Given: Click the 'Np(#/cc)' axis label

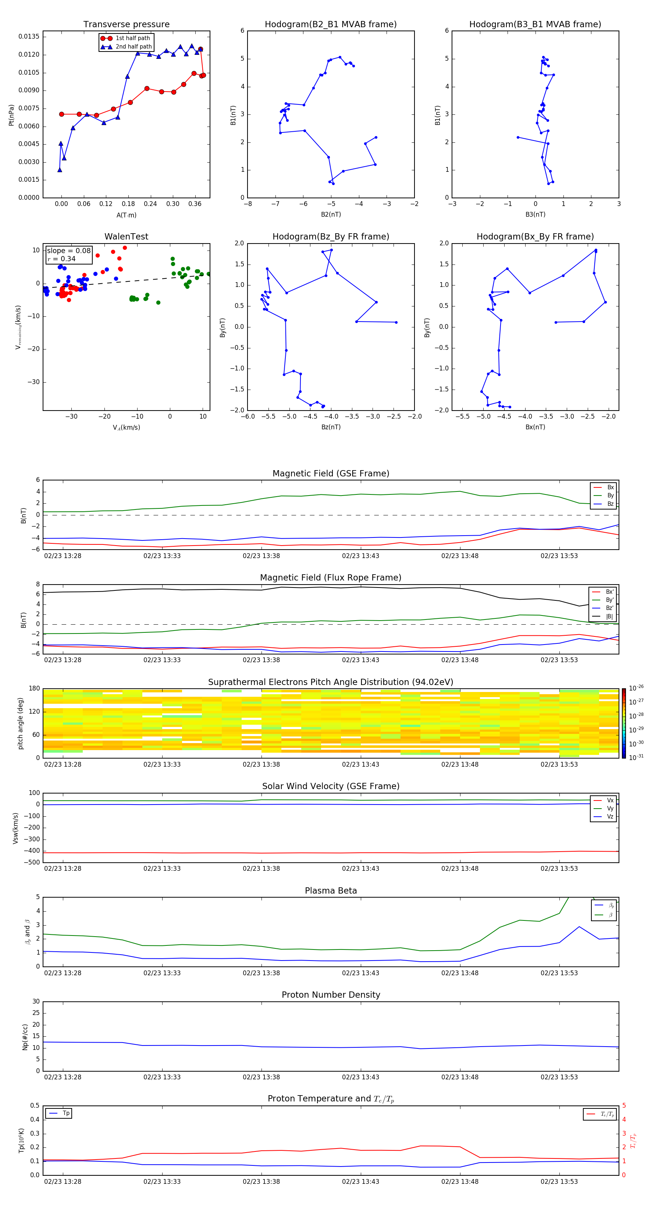Looking at the screenshot, I should [25, 1037].
